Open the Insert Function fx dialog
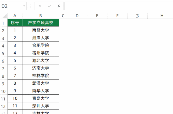This screenshot has width=173, height=114. tap(59, 6)
